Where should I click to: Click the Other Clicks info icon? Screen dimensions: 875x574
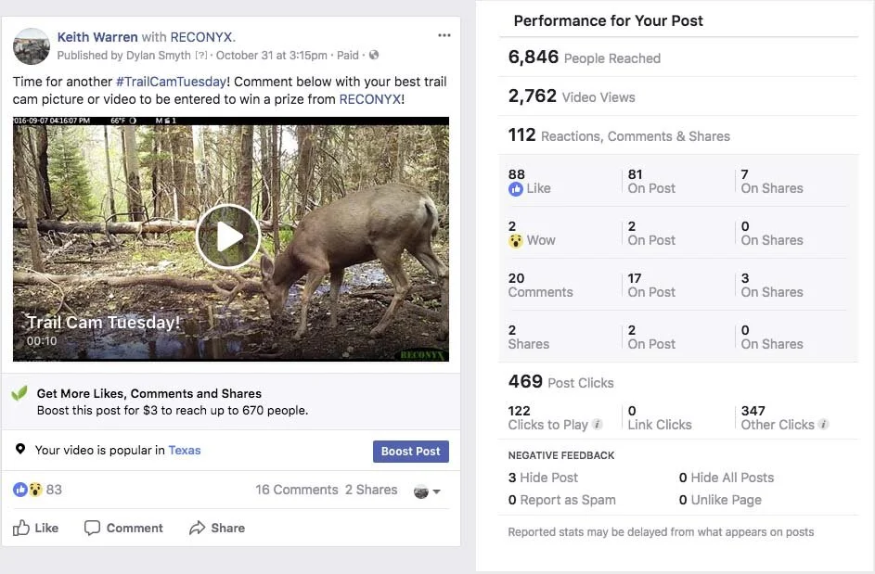coord(823,425)
